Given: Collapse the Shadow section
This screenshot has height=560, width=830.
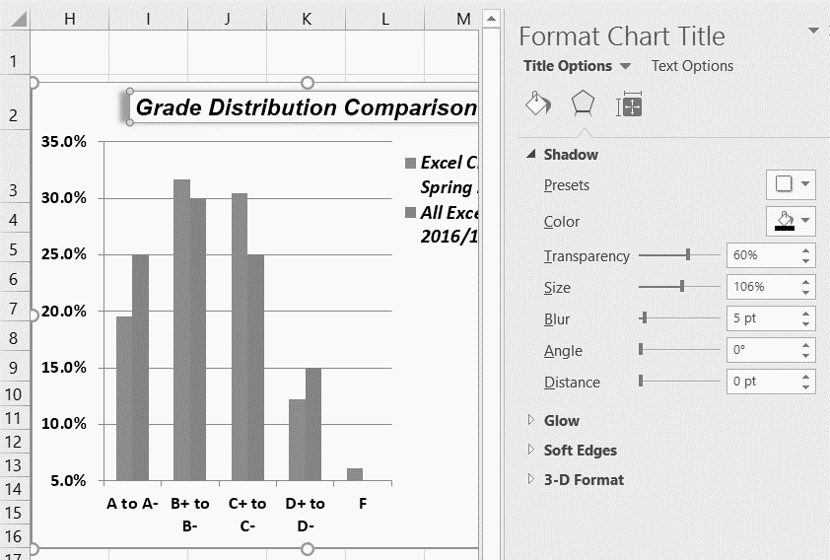Looking at the screenshot, I should 531,154.
